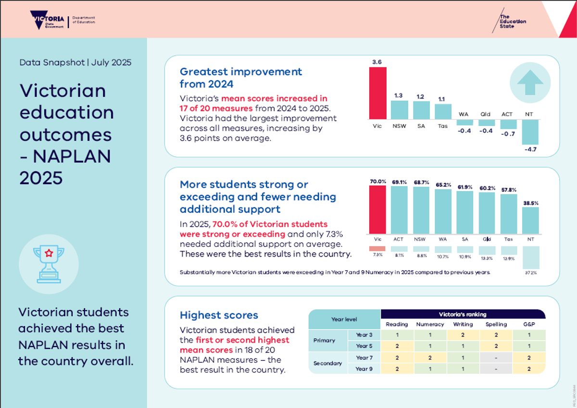Click the 'Numeracy' column header
This screenshot has width=577, height=408.
coord(430,324)
